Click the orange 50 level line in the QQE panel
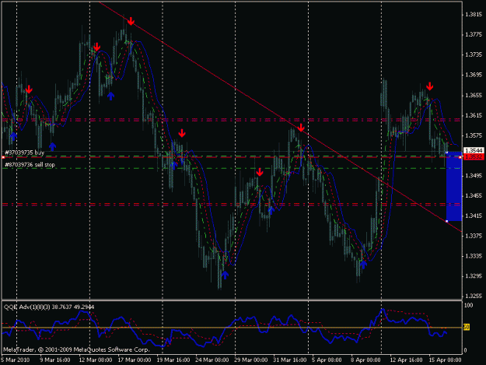 tap(232, 328)
